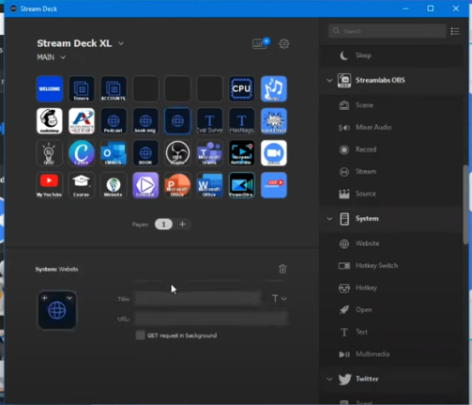The image size is (472, 405).
Task: Select the PowerDirector key
Action: (x=241, y=185)
